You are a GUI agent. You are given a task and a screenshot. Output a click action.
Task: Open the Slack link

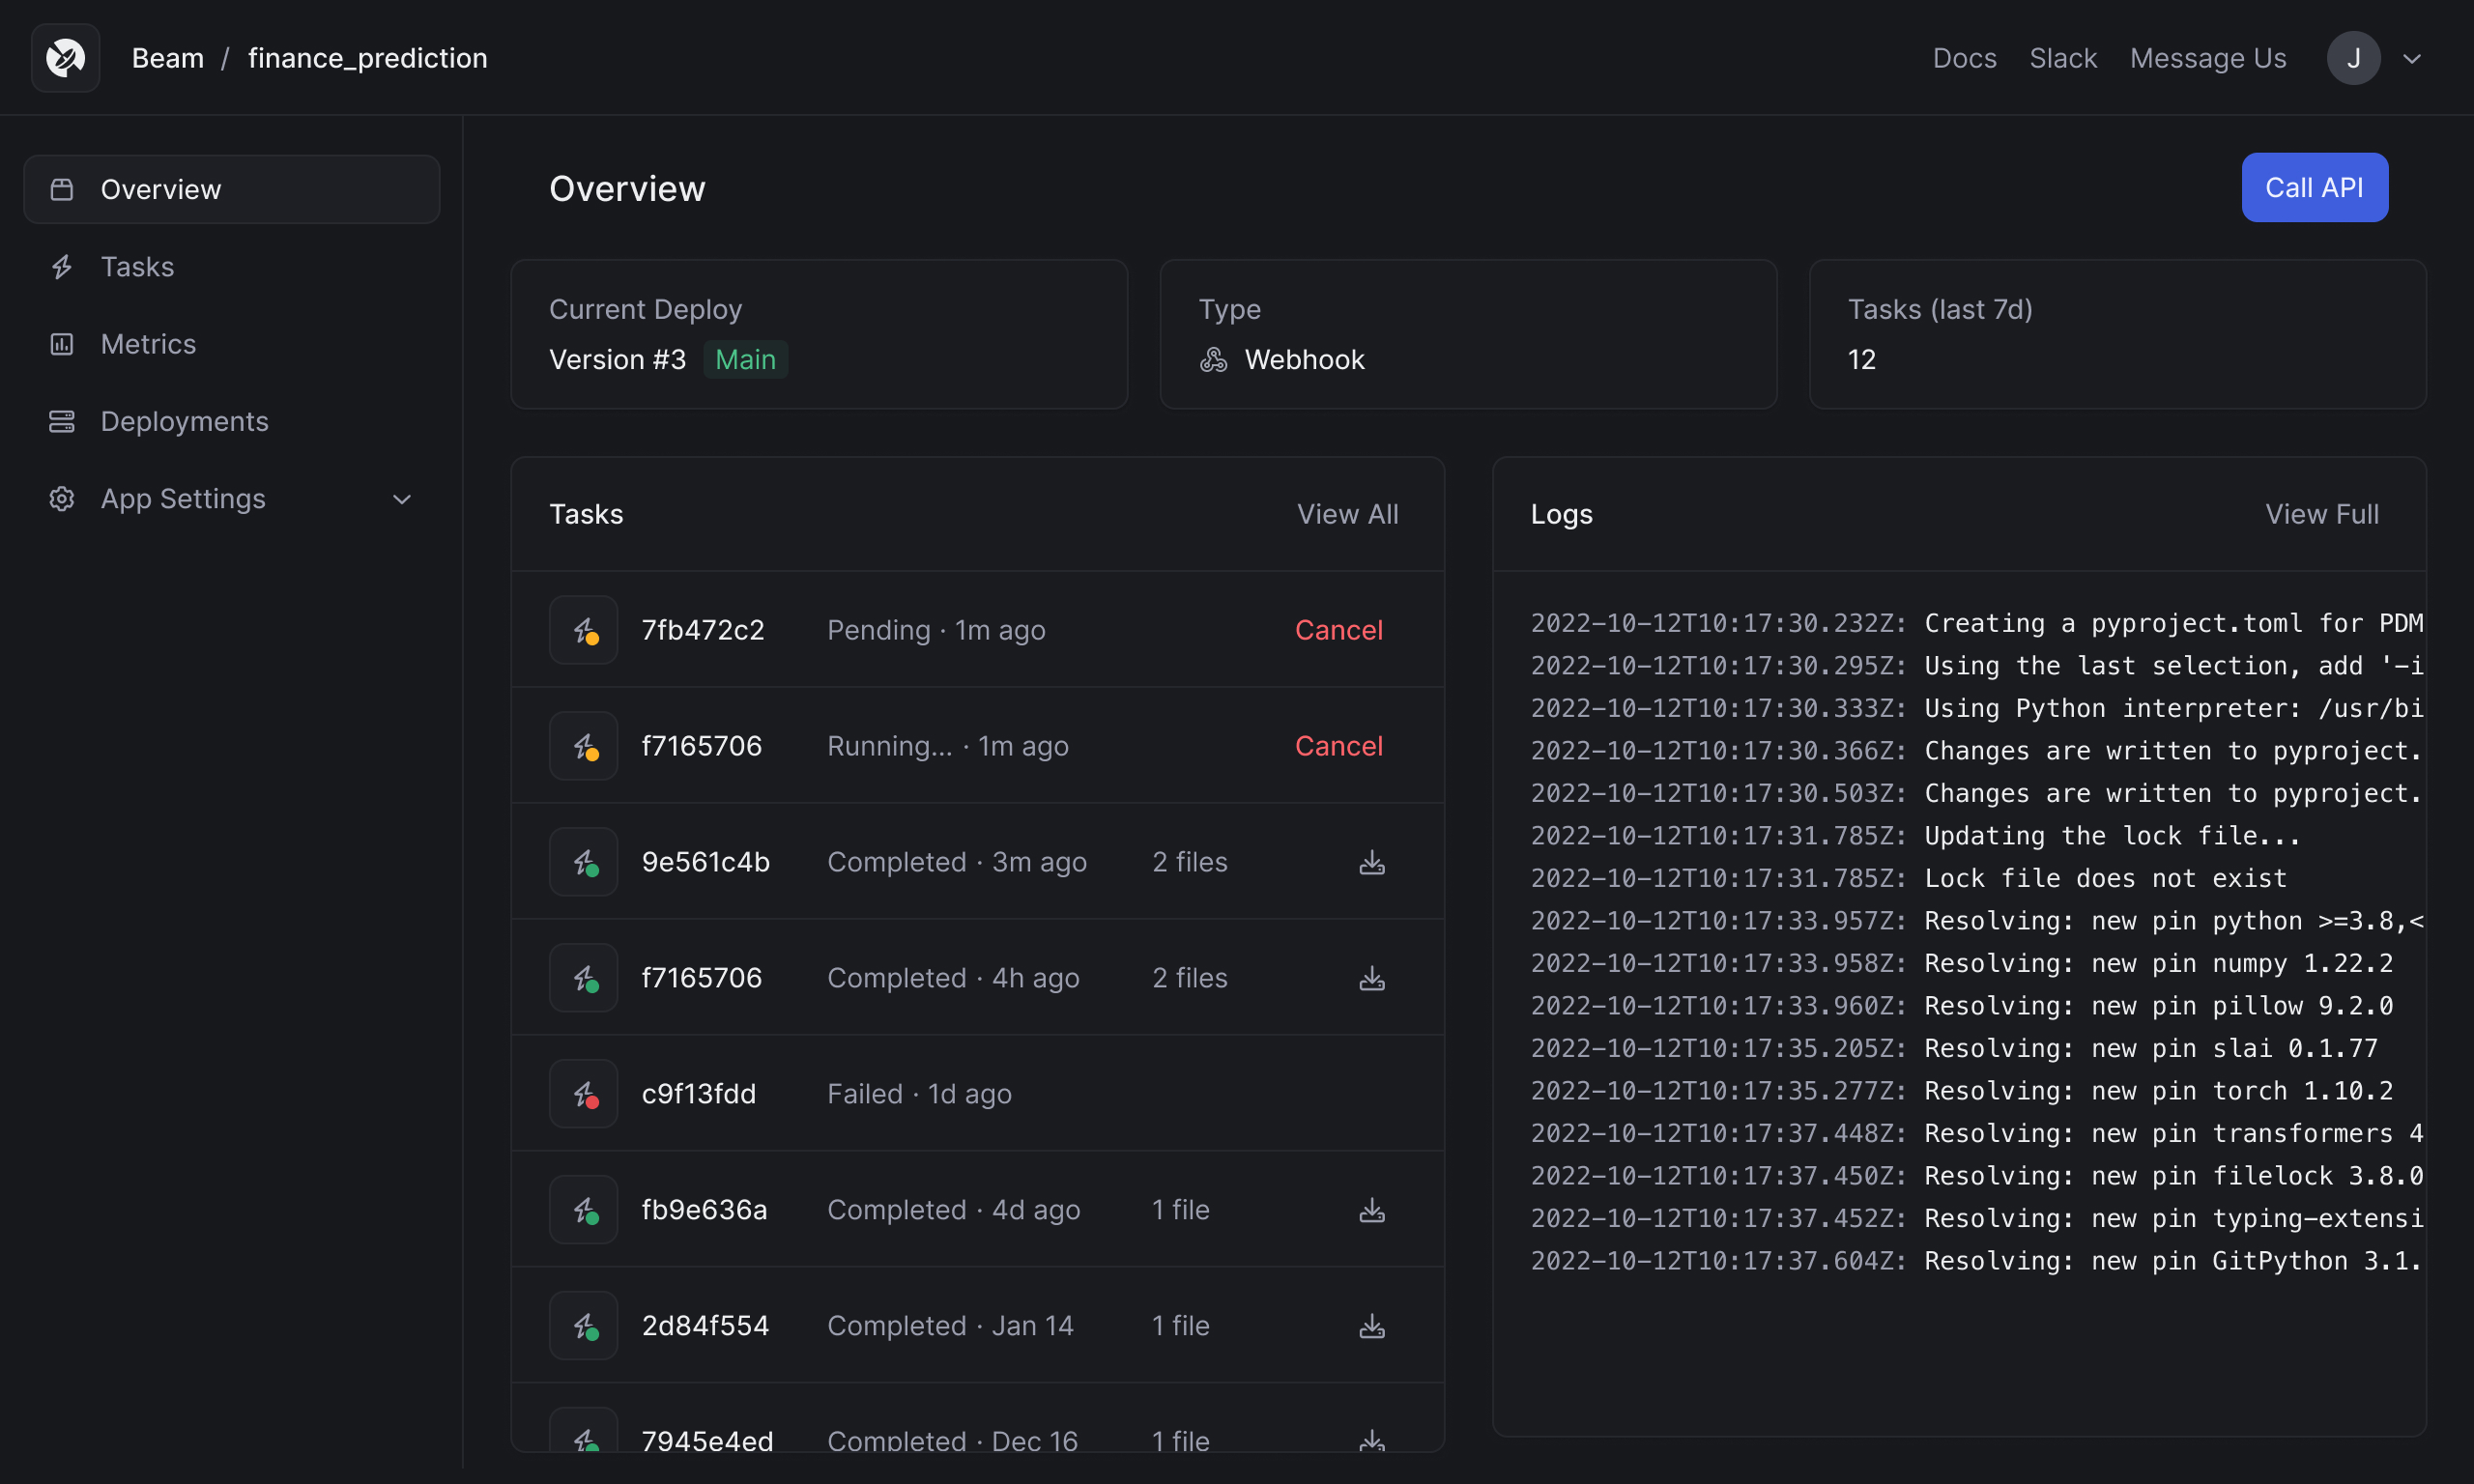2063,58
